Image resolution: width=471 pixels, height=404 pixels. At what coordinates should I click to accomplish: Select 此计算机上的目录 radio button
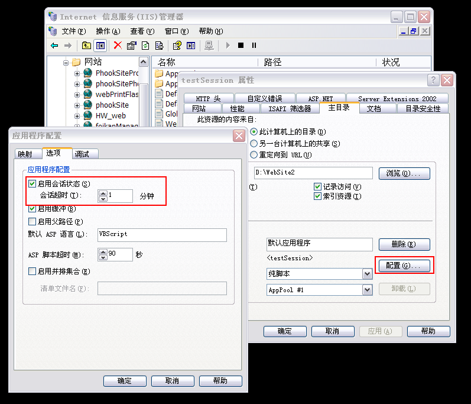coord(254,132)
